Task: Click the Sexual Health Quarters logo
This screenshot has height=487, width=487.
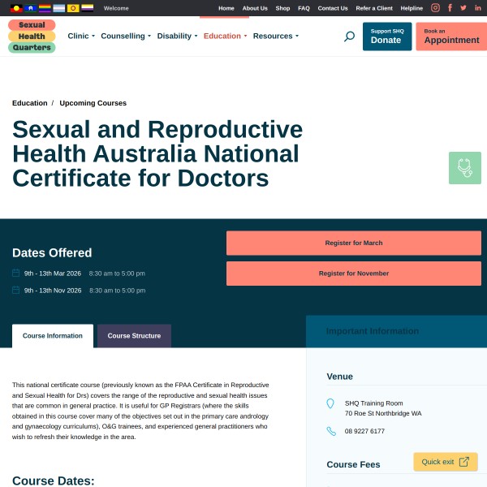Action: pyautogui.click(x=32, y=37)
